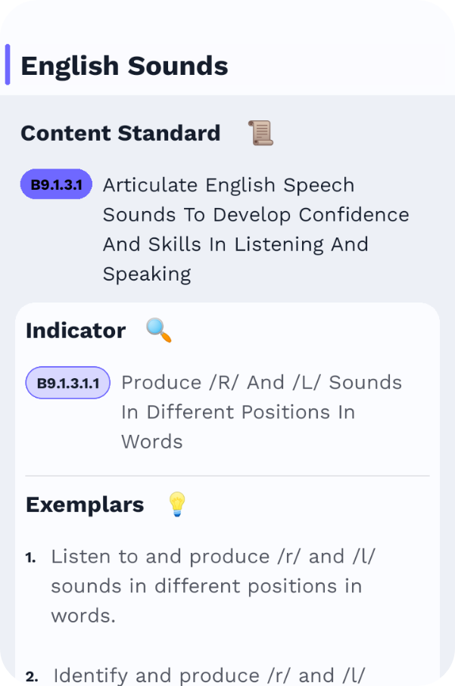Screen dimensions: 455x686
Task: Click the divider line above Exemplars
Action: [x=227, y=476]
